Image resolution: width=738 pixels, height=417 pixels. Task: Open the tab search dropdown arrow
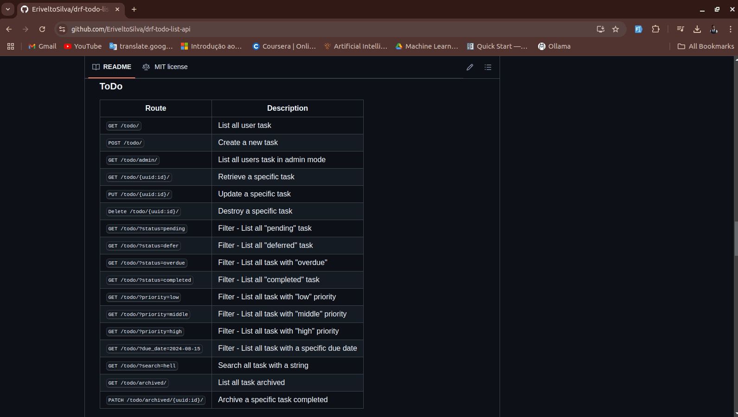8,9
